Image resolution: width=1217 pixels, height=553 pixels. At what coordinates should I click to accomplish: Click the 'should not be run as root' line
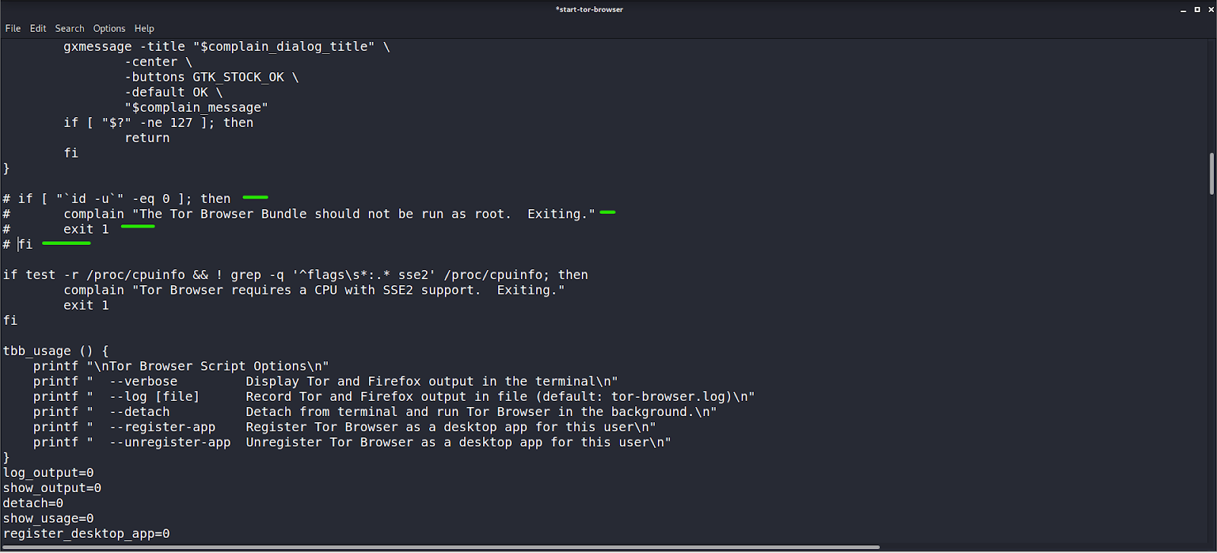[299, 214]
